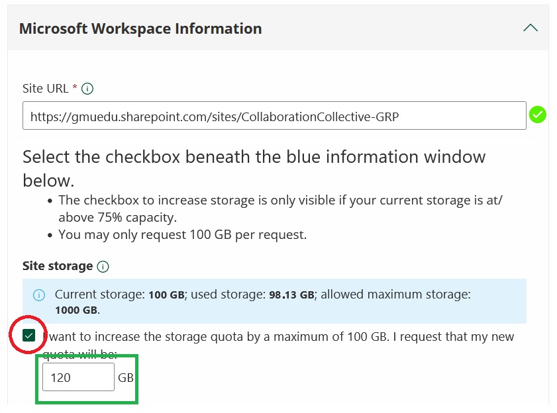Click the bold Site storage label
The height and width of the screenshot is (413, 557).
pyautogui.click(x=58, y=266)
